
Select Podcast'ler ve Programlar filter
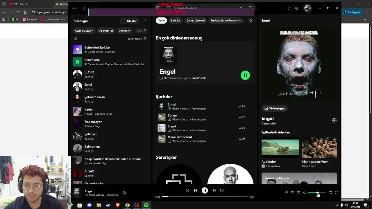pos(226,21)
